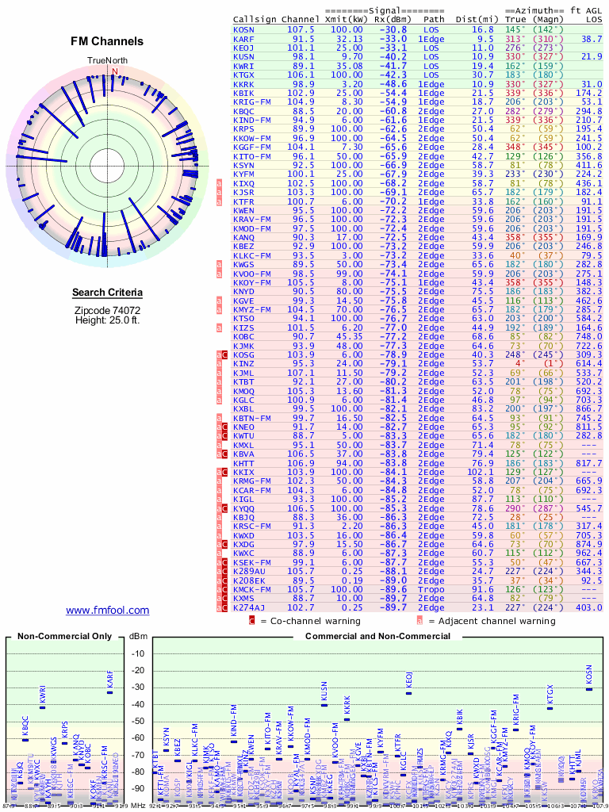Click the Channel column header
The height and width of the screenshot is (812, 609).
click(x=301, y=20)
